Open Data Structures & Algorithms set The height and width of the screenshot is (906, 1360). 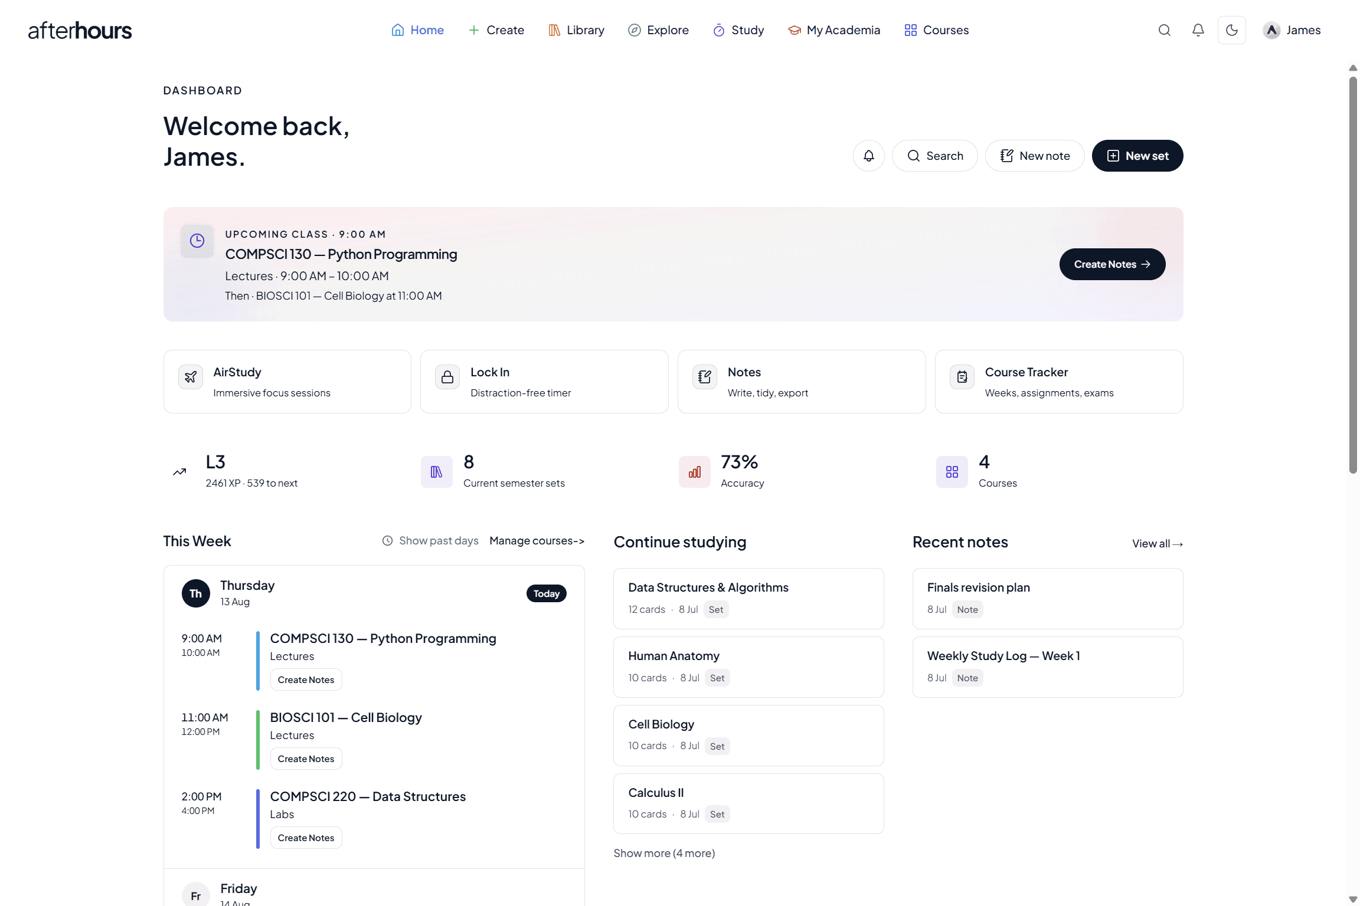(x=748, y=598)
